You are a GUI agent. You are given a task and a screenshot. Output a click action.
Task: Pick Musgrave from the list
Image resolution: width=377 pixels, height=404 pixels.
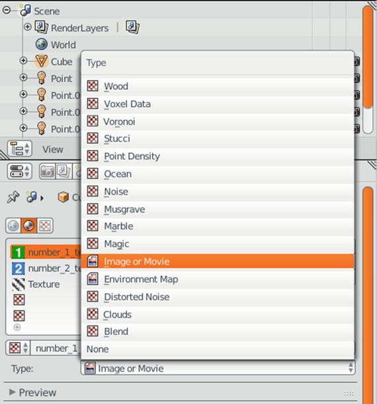point(218,209)
